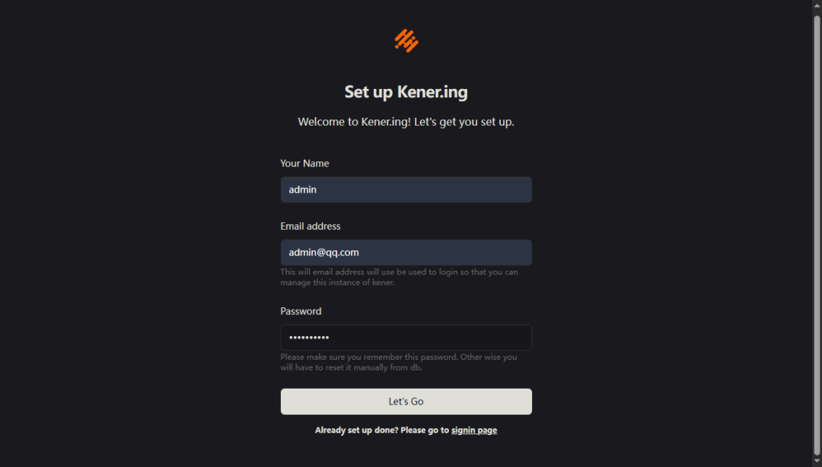822x467 pixels.
Task: Click the "Already set up done?" text
Action: [x=355, y=430]
